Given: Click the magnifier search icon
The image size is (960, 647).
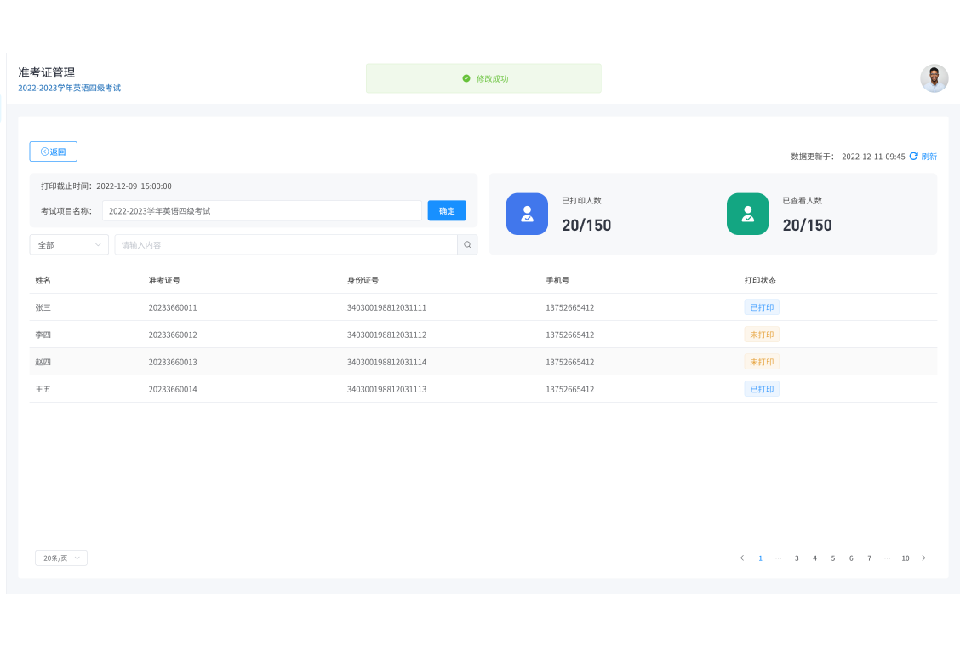Looking at the screenshot, I should coord(467,244).
